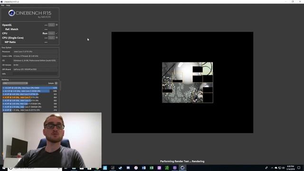The image size is (304, 171).
Task: Click the Ranking list vertical scrollbar
Action: coord(60,86)
